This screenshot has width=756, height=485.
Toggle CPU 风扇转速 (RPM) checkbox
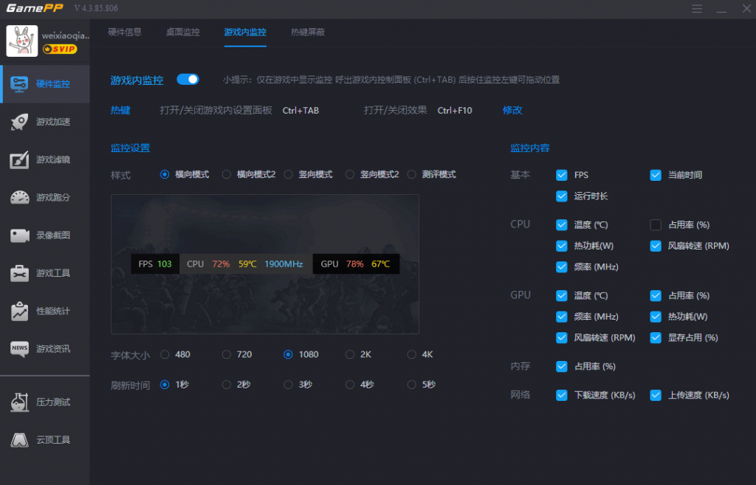[x=656, y=246]
